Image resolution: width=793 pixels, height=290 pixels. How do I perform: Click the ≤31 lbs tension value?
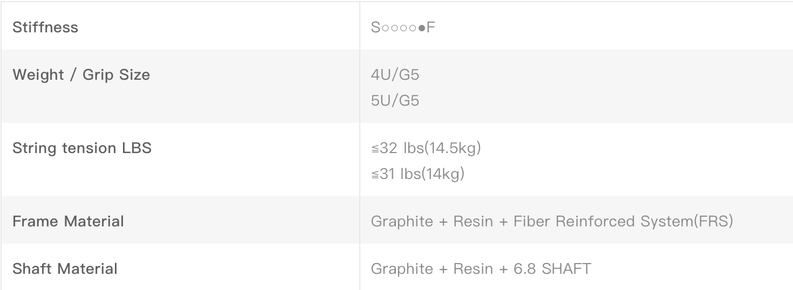pyautogui.click(x=391, y=174)
